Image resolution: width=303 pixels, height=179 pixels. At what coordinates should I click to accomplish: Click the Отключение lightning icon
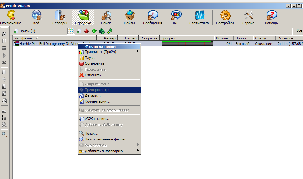click(x=11, y=16)
